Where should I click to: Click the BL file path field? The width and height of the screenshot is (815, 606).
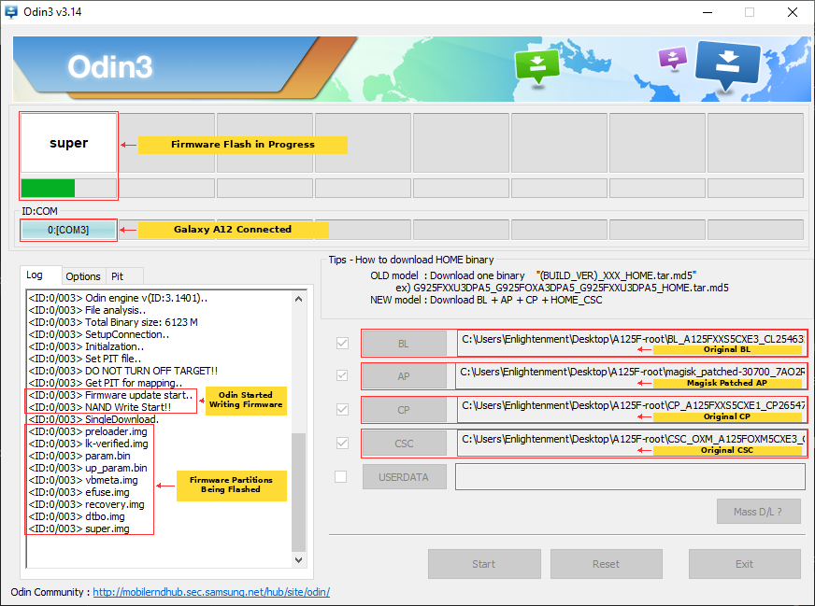pyautogui.click(x=632, y=344)
